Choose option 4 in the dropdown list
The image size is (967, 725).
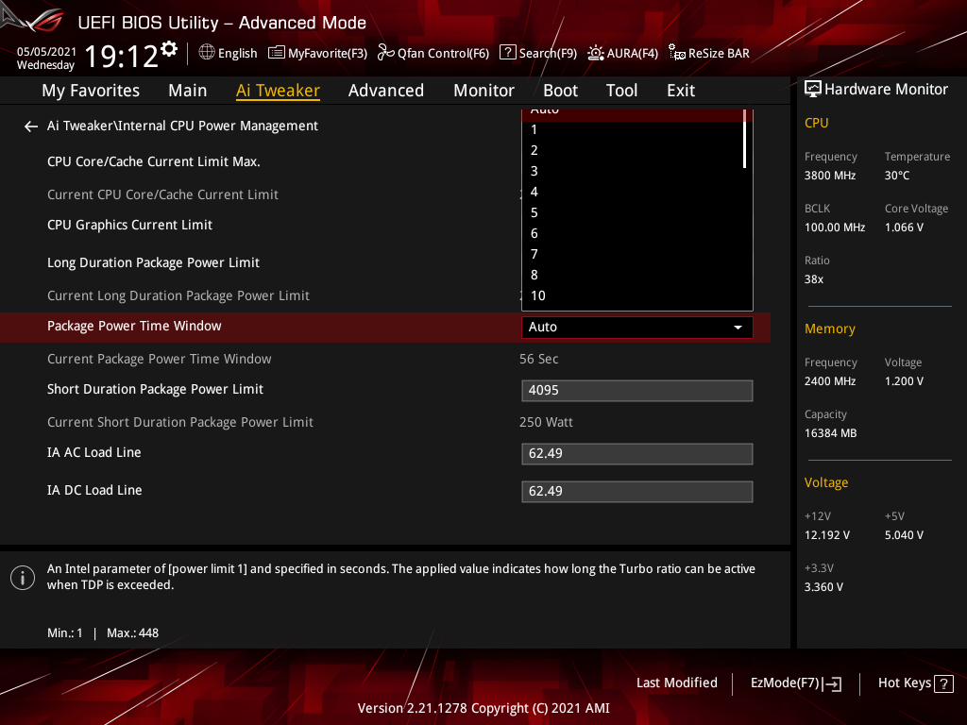(633, 193)
